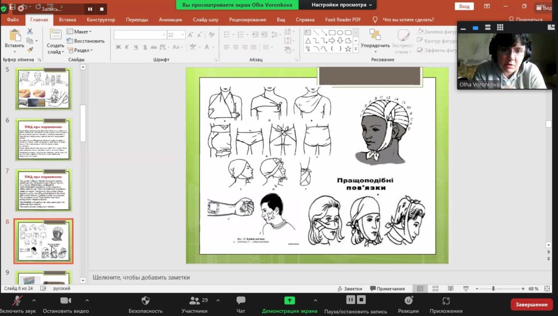This screenshot has width=558, height=316.
Task: Click the Bullets list icon
Action: coord(227,34)
